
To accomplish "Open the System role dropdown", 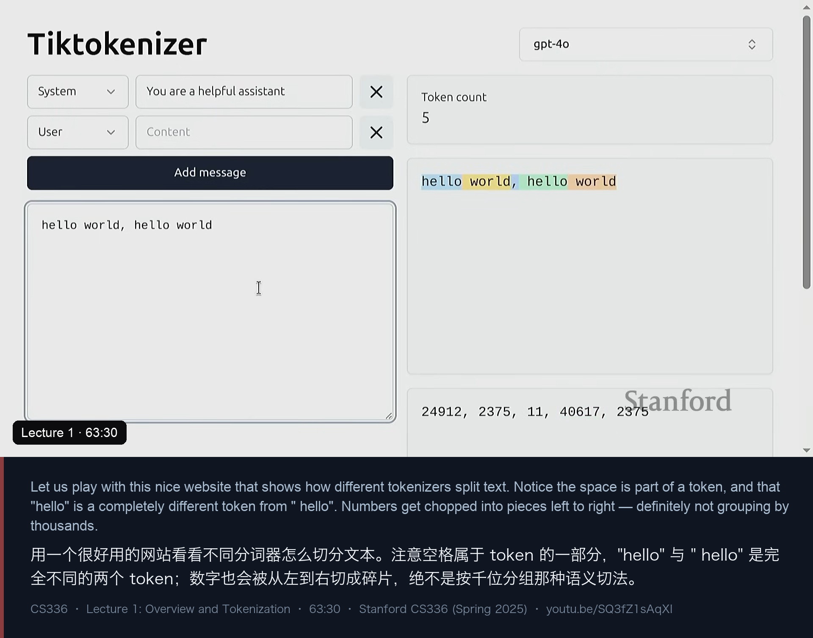I will pyautogui.click(x=78, y=92).
